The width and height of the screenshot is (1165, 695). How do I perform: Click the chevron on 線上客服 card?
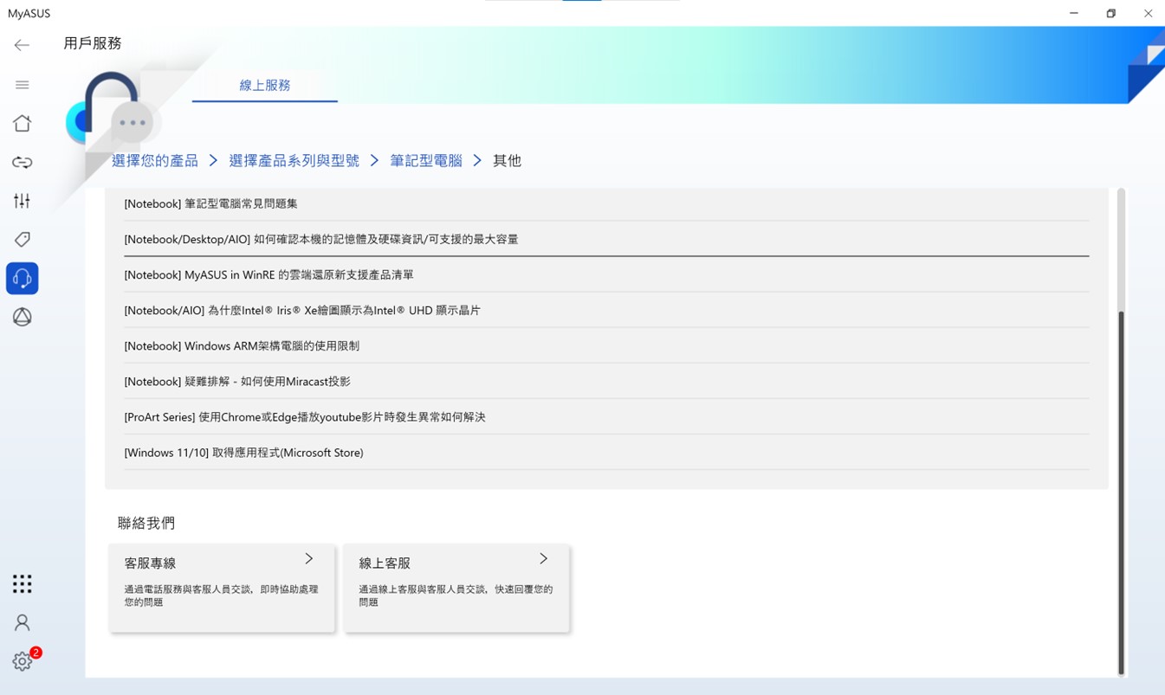coord(544,559)
